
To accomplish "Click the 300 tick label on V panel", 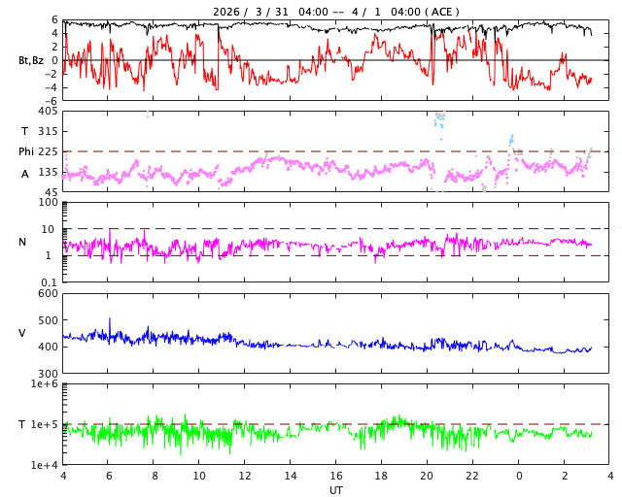I will (x=49, y=374).
